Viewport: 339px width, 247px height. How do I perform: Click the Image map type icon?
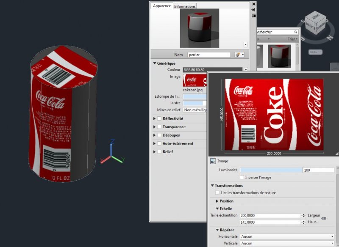213,161
